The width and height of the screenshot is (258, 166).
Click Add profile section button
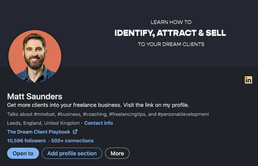coord(72,153)
